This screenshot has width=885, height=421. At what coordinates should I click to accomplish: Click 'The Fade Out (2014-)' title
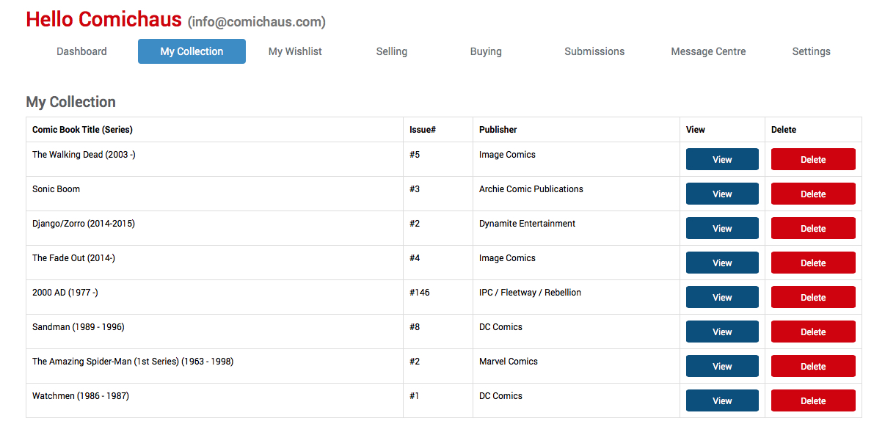73,258
